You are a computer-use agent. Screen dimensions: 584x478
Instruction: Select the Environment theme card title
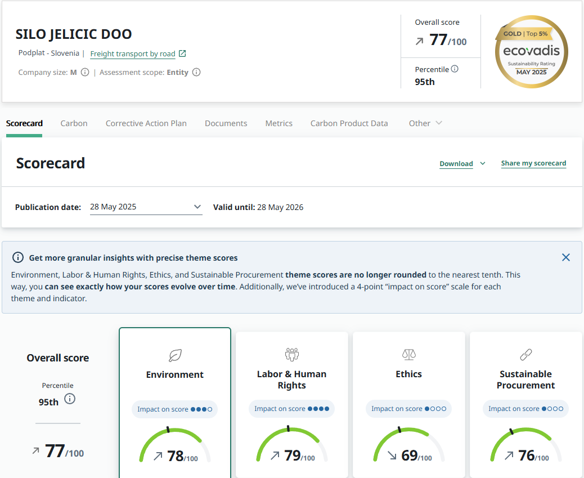[174, 374]
